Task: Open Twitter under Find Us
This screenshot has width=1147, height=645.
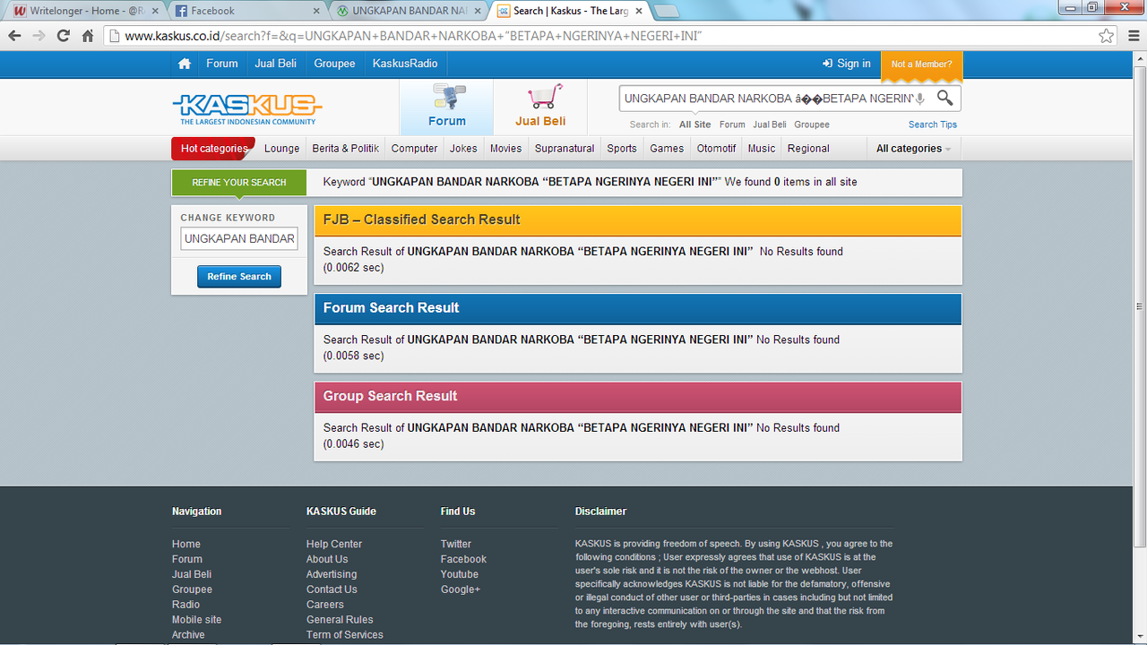Action: [456, 544]
